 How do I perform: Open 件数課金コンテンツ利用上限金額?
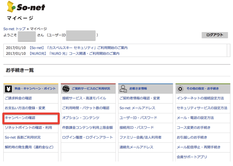point(88,127)
